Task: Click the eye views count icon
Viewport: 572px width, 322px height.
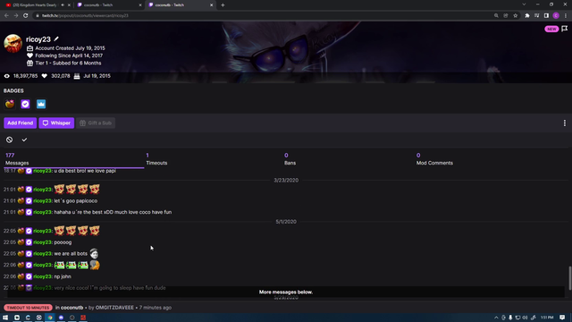Action: tap(7, 76)
